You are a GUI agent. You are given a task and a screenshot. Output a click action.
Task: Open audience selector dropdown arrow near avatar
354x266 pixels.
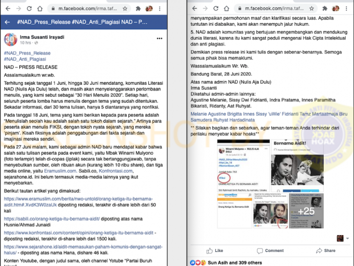[347, 238]
